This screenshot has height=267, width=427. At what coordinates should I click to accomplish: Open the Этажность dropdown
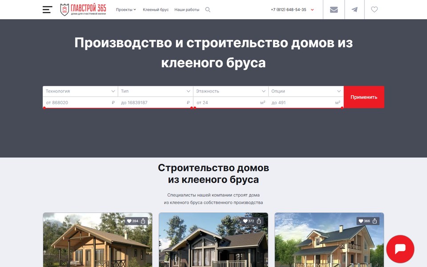tap(231, 91)
